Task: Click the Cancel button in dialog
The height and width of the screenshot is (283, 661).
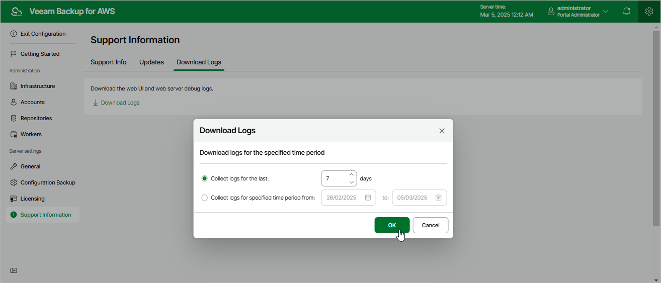Action: [x=431, y=225]
